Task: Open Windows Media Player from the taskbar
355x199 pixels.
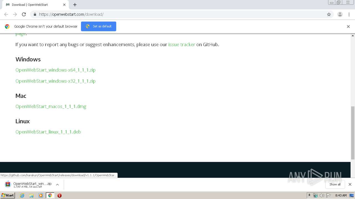Action: (41, 195)
